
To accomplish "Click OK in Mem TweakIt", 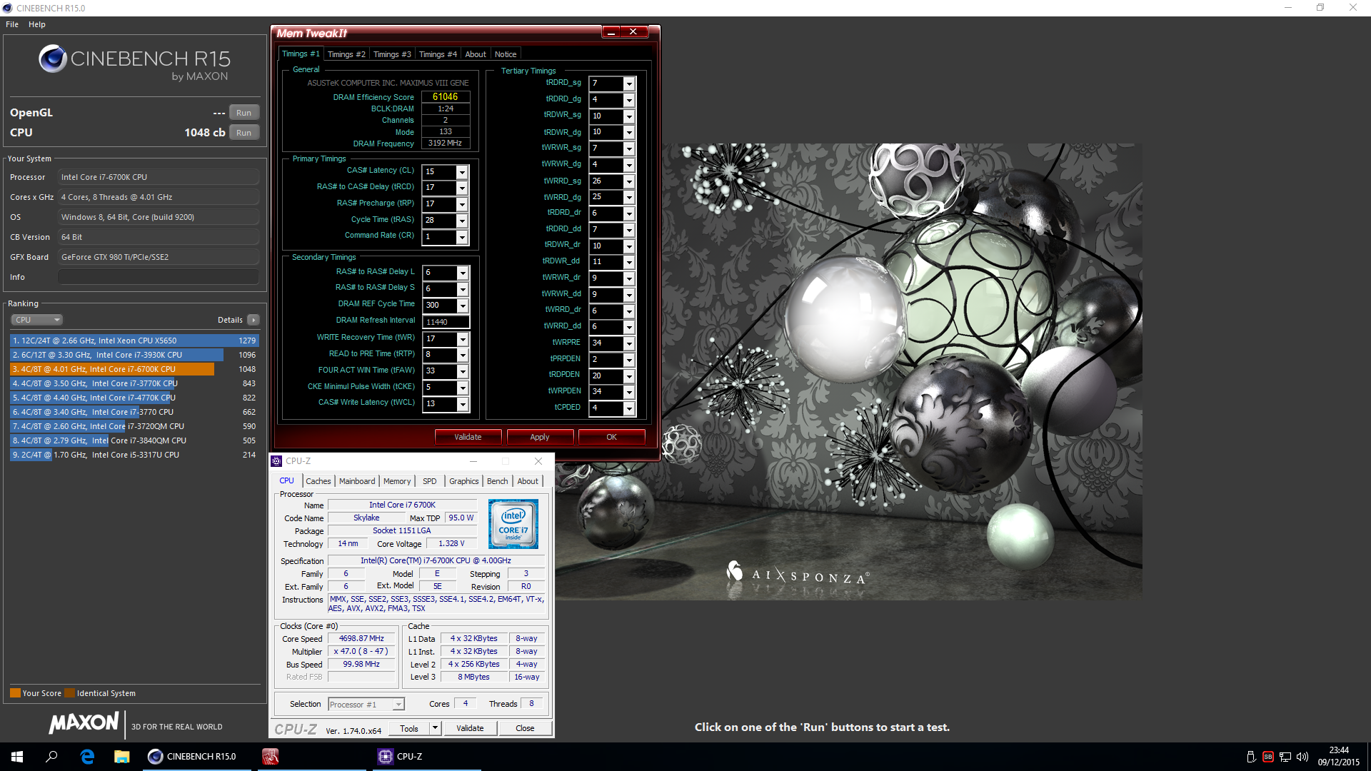I will (612, 437).
